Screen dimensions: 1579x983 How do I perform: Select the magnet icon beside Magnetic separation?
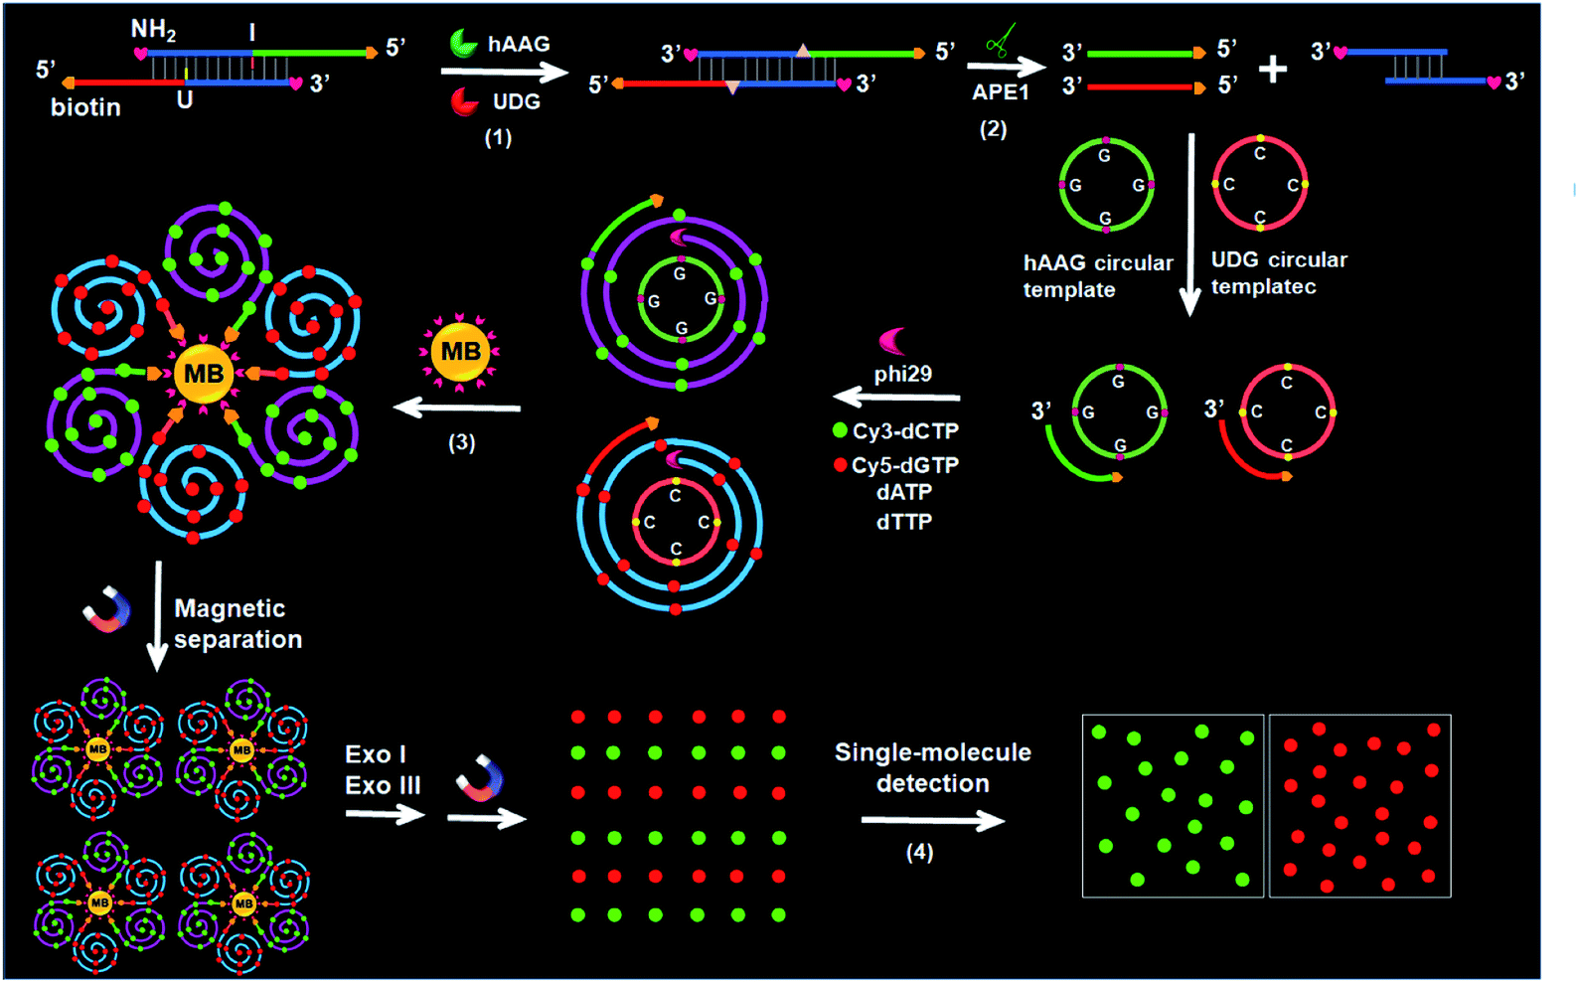(107, 608)
